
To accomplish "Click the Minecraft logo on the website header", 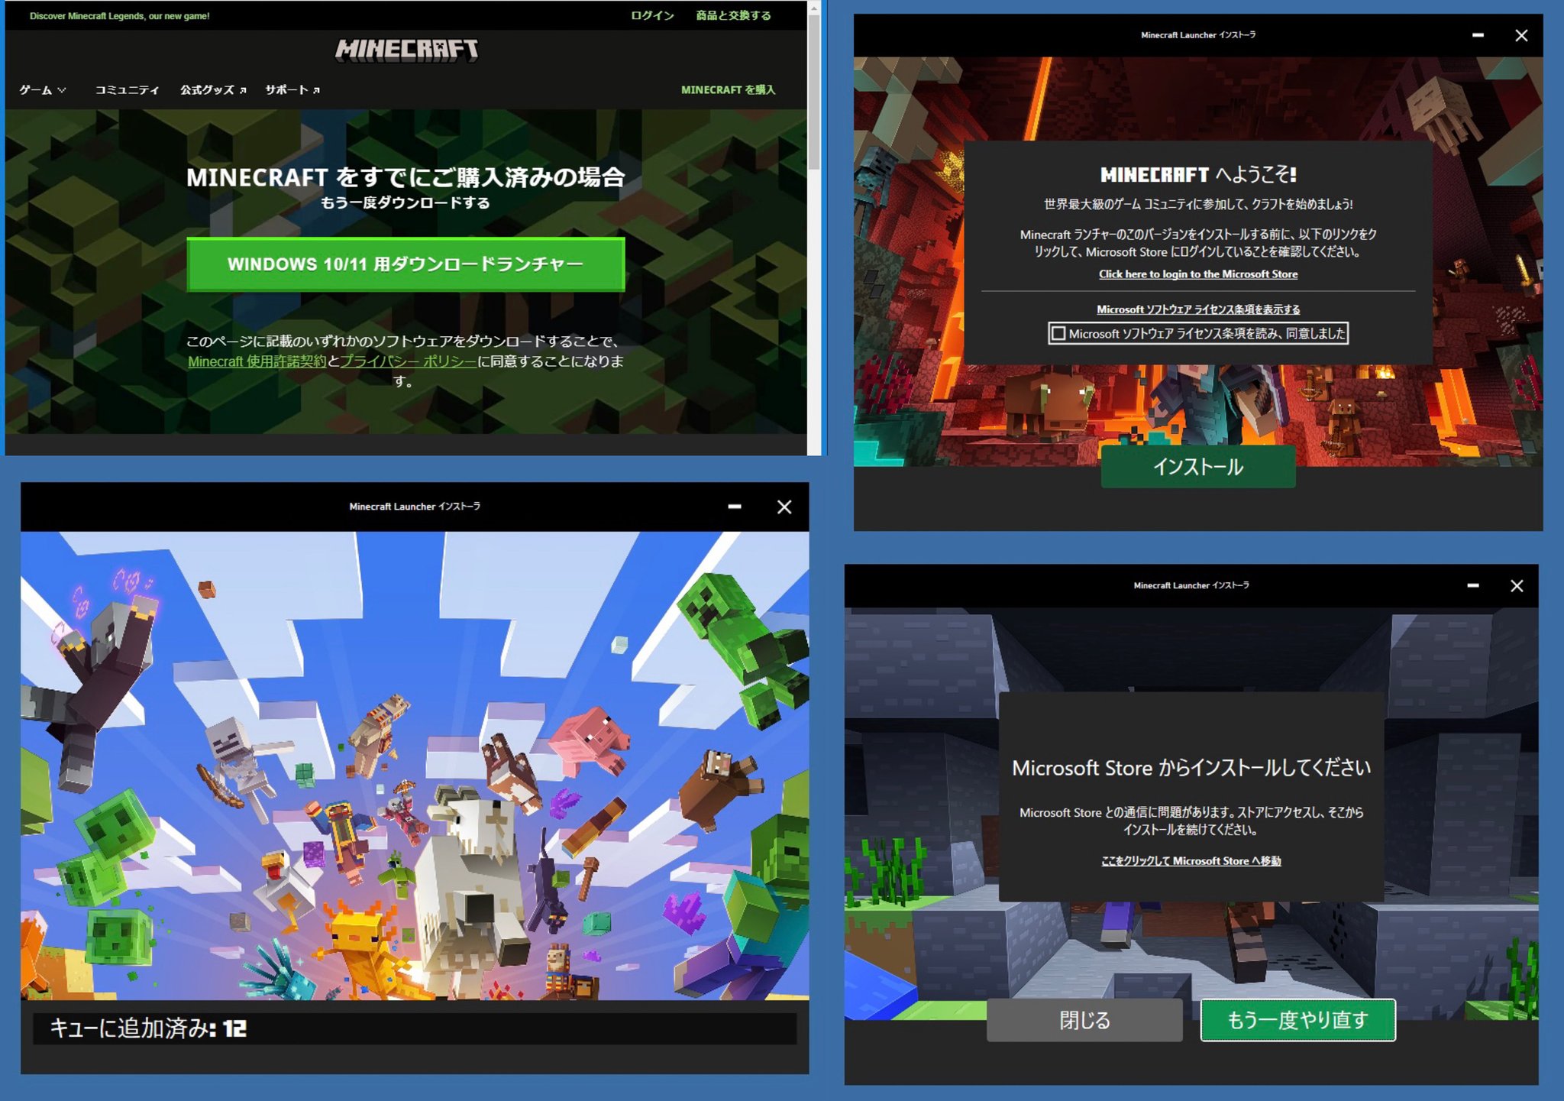I will 406,50.
